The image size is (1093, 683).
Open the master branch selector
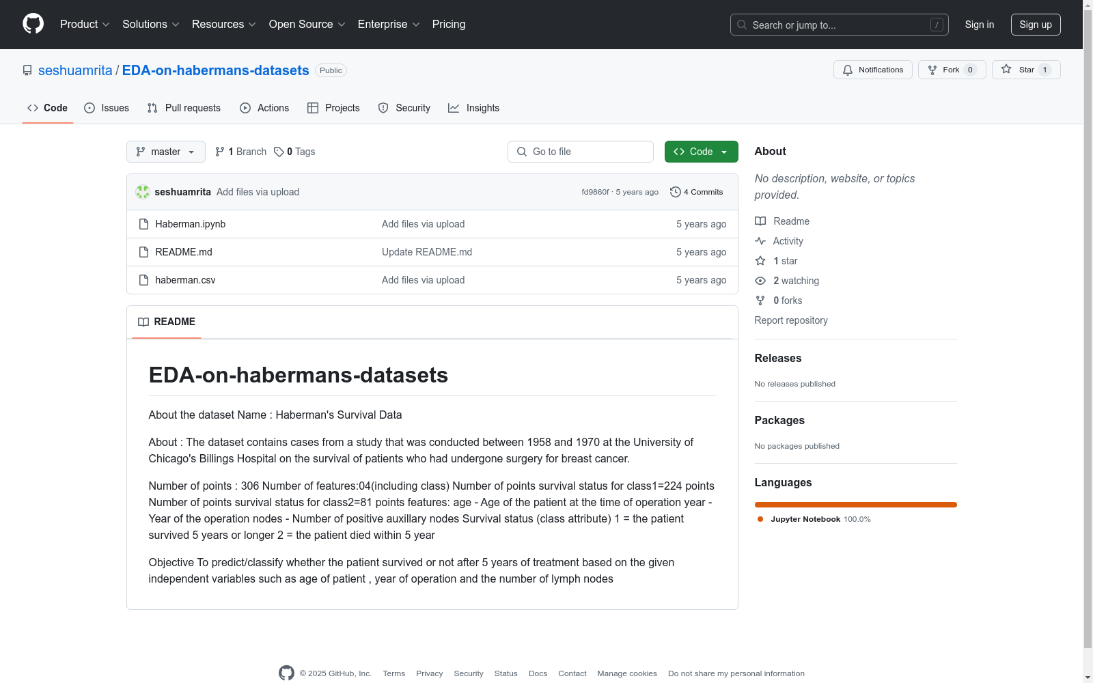pos(166,152)
